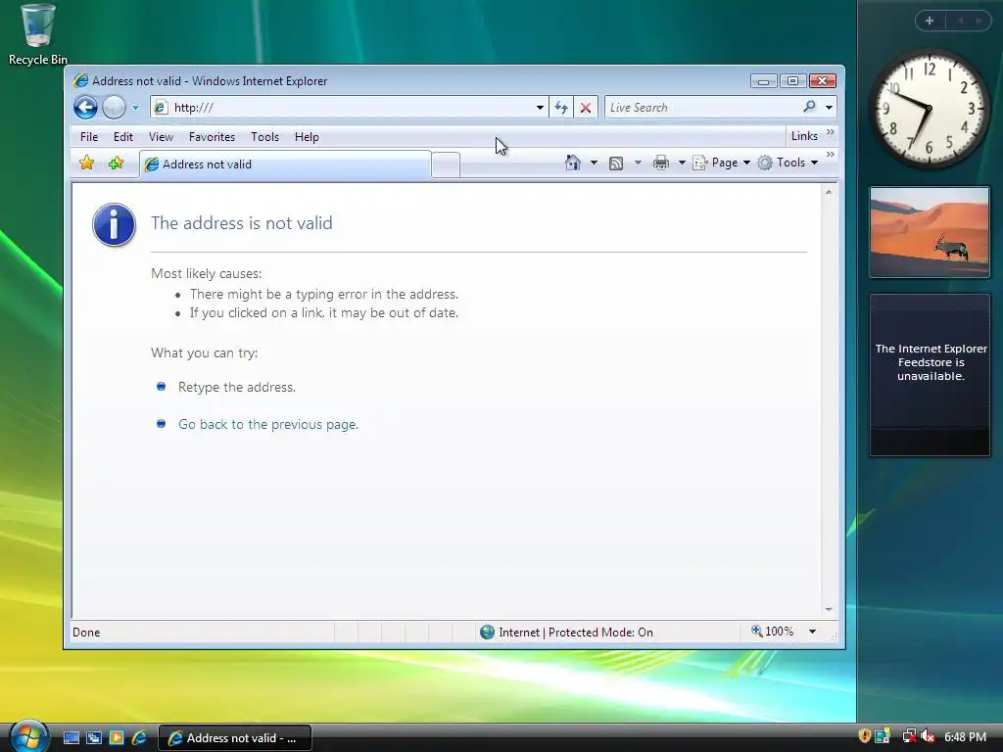Expand the zoom level dropdown arrow

812,632
